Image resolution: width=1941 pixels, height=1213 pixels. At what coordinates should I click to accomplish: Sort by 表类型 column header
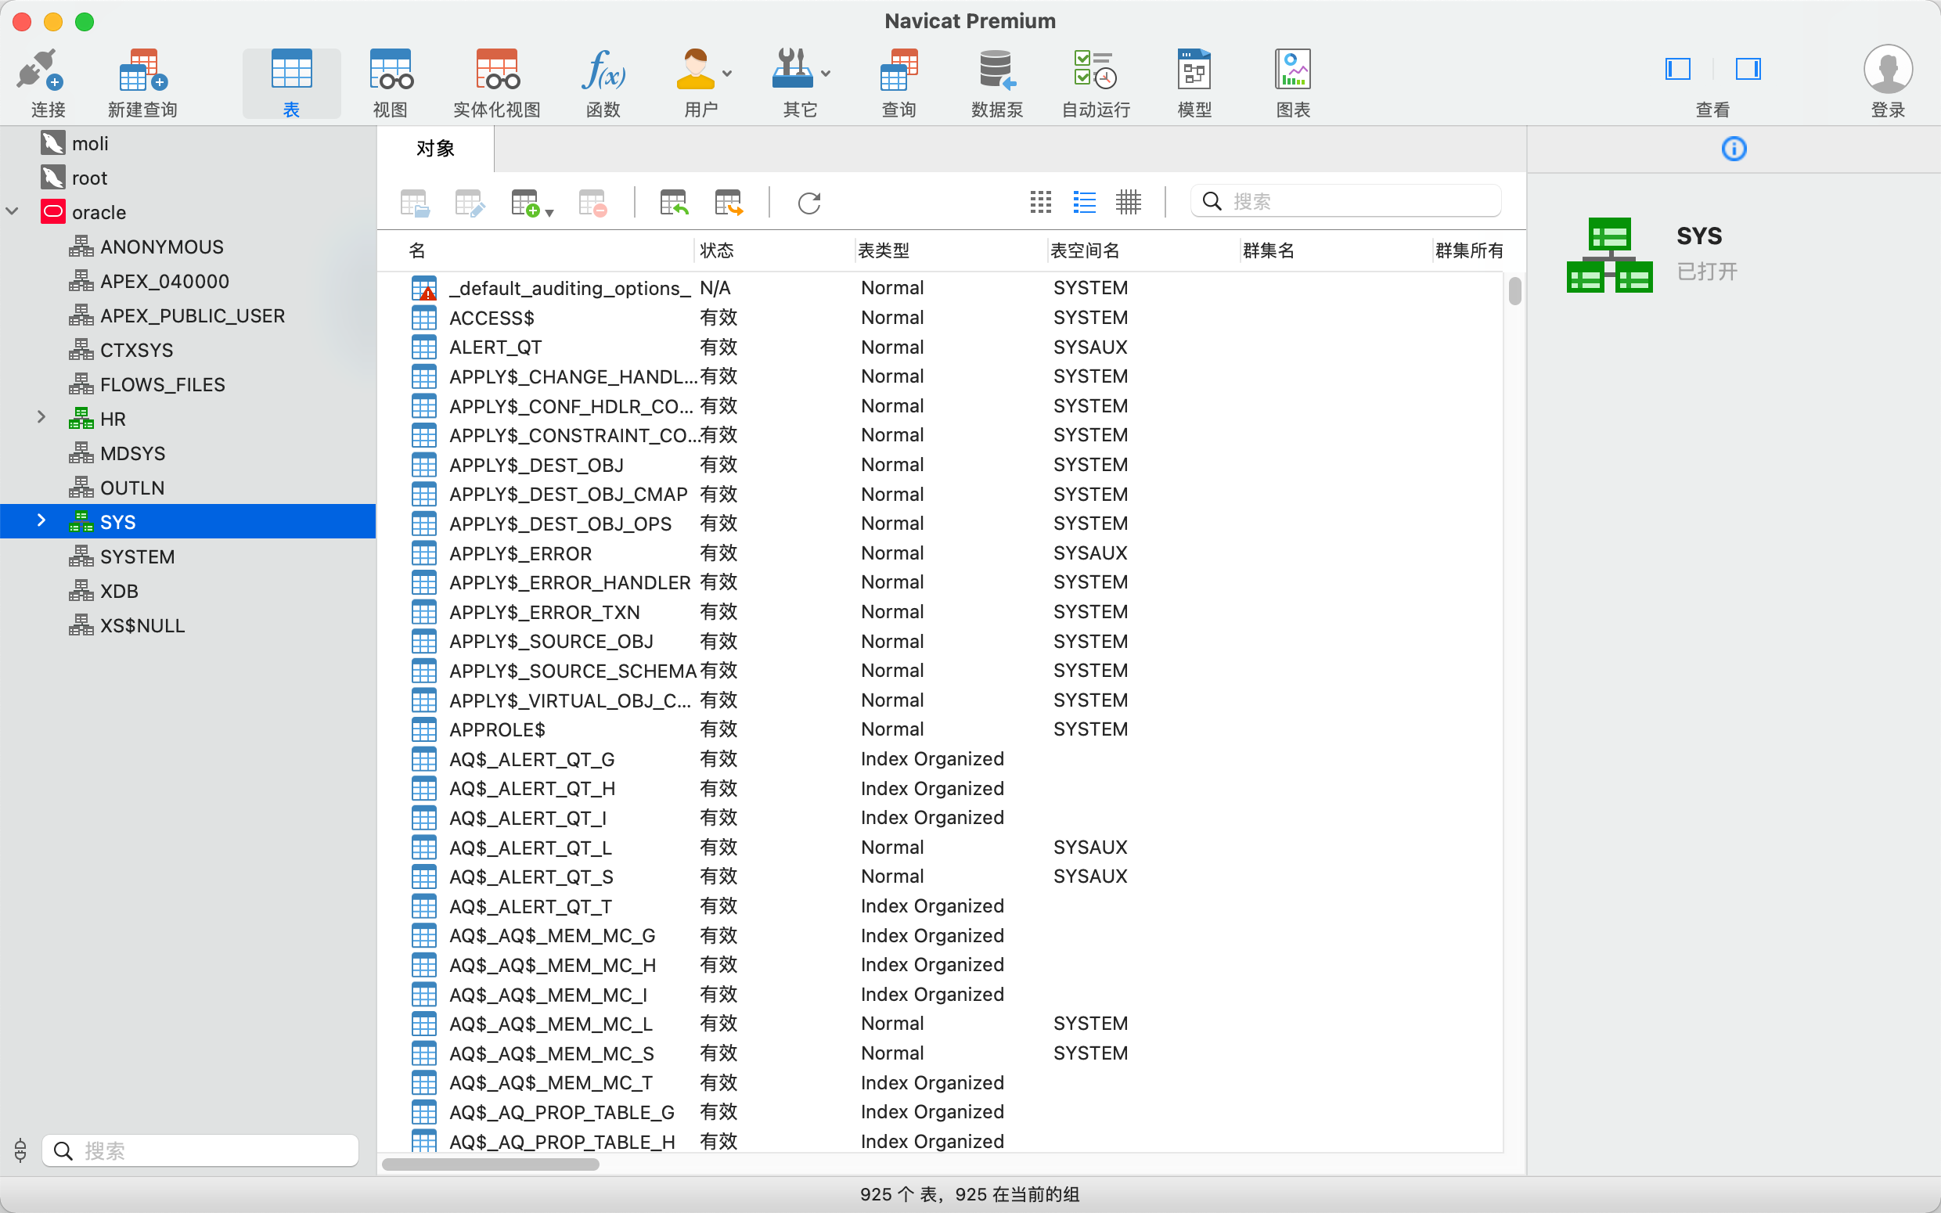click(884, 251)
